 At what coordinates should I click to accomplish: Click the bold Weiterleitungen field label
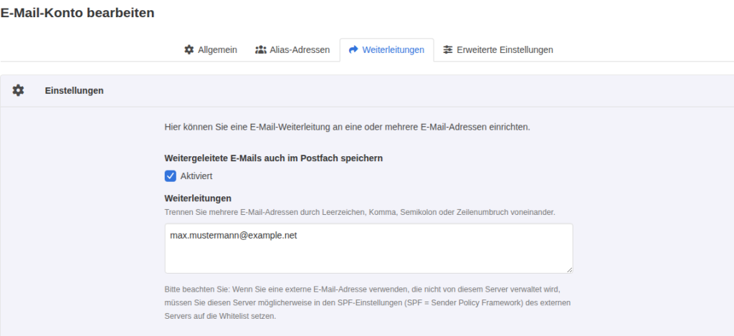point(198,198)
